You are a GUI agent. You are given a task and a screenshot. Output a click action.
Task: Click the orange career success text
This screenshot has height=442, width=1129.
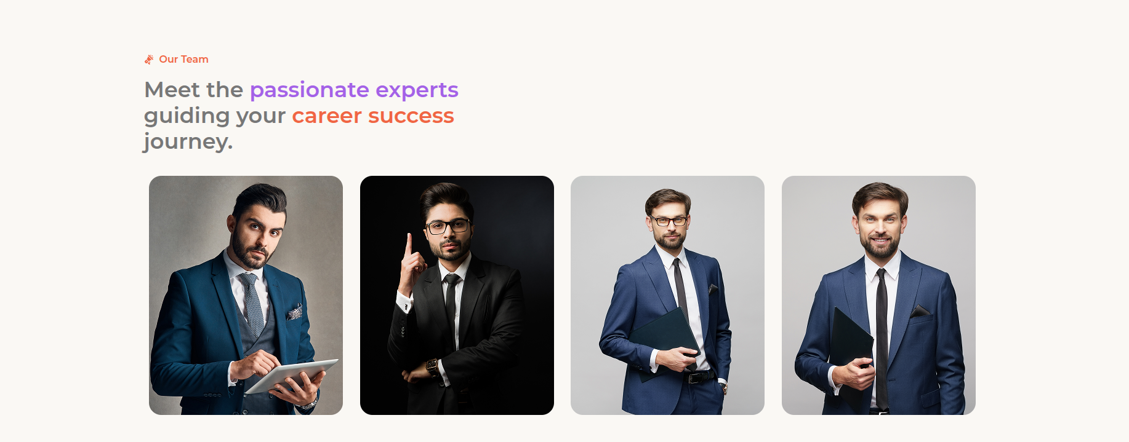point(373,116)
